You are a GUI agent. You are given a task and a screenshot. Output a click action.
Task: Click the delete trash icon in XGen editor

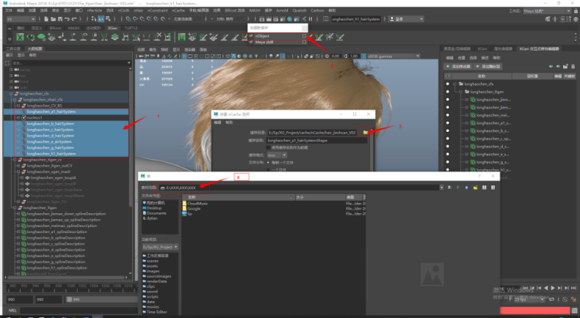[571, 67]
